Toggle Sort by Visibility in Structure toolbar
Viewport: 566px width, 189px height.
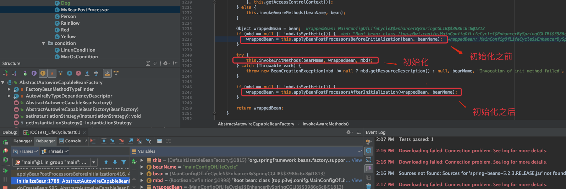click(x=5, y=73)
